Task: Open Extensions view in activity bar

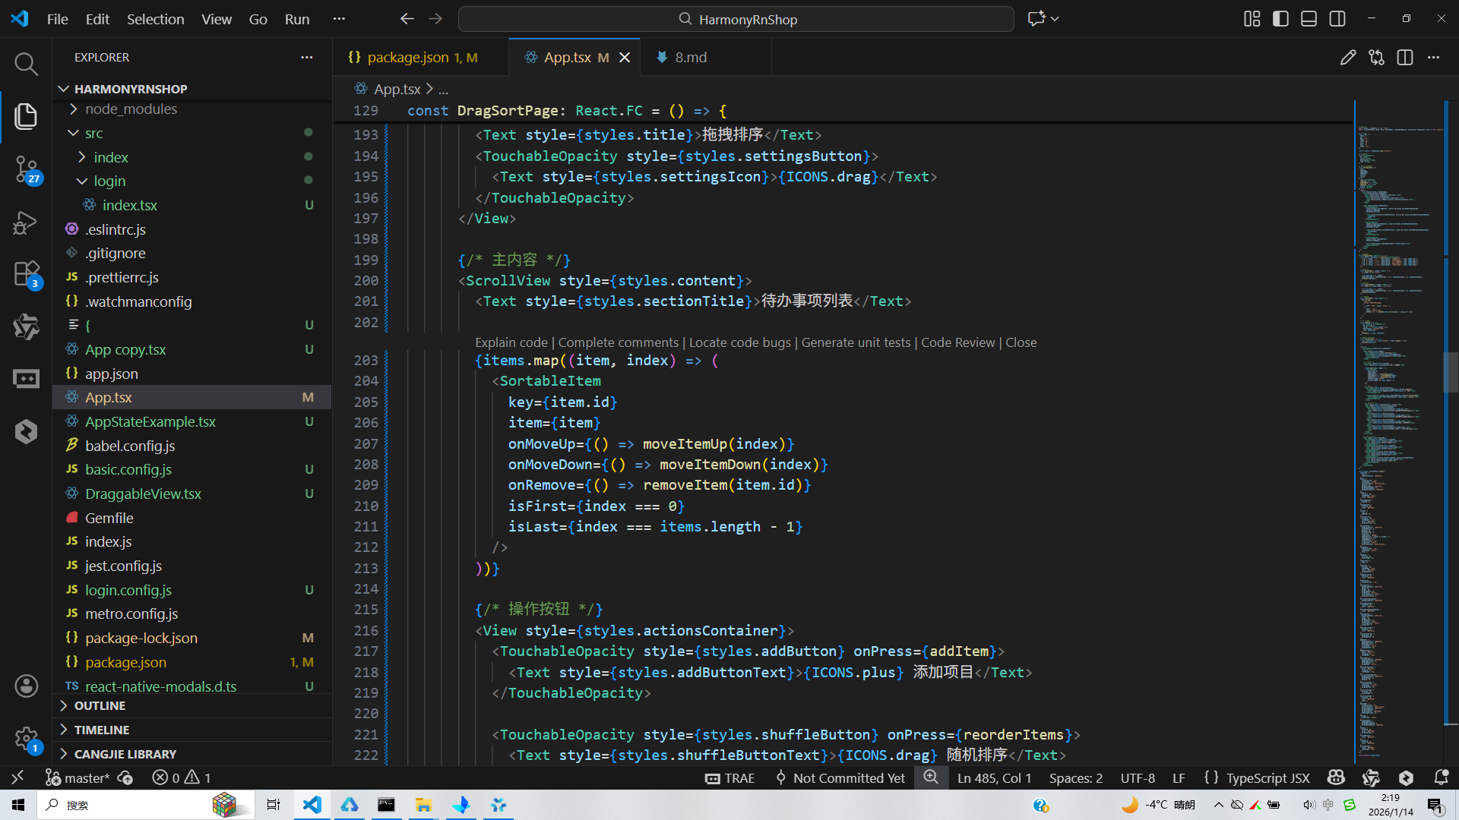Action: tap(26, 273)
